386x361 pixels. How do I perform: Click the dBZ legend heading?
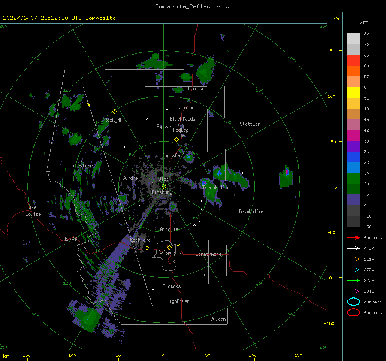tap(364, 23)
